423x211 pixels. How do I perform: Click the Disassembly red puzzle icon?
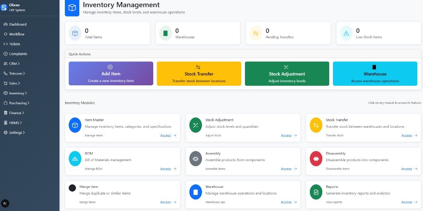pyautogui.click(x=316, y=159)
